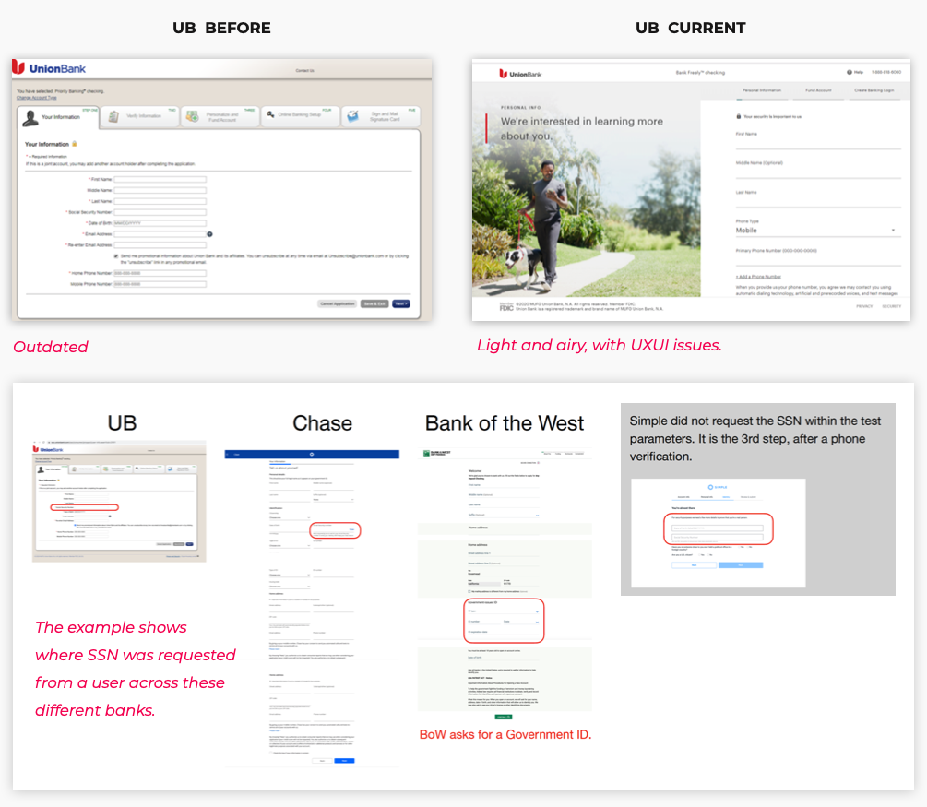This screenshot has height=807, width=927.
Task: Click the 1-888 phone number in UB Current header
Action: point(886,72)
